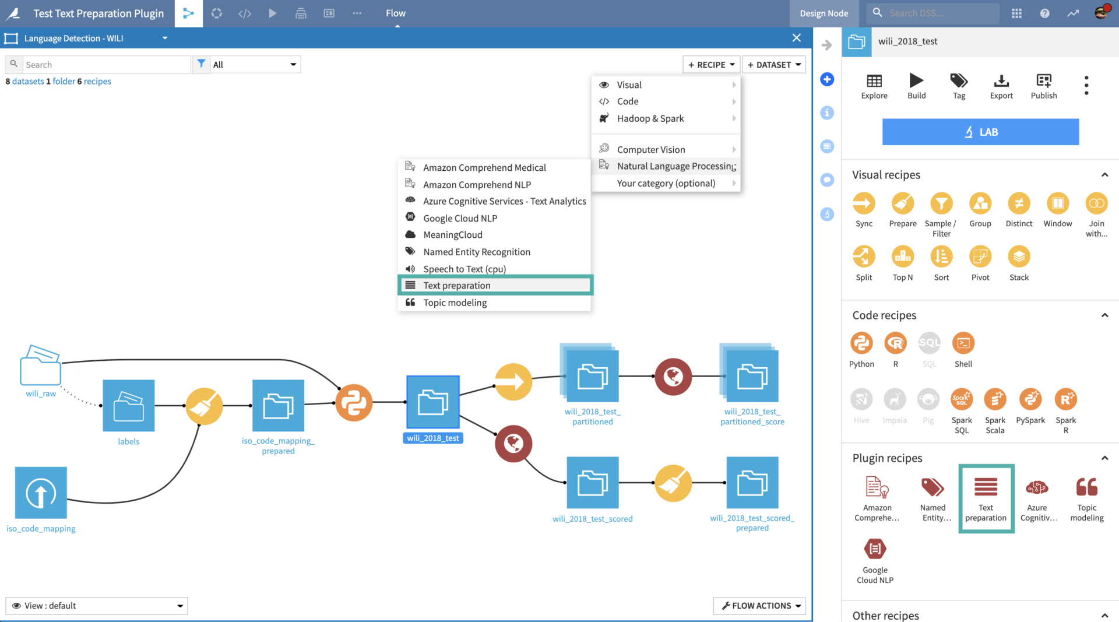Select the Prepare visual recipe icon
1119x622 pixels.
(x=902, y=204)
